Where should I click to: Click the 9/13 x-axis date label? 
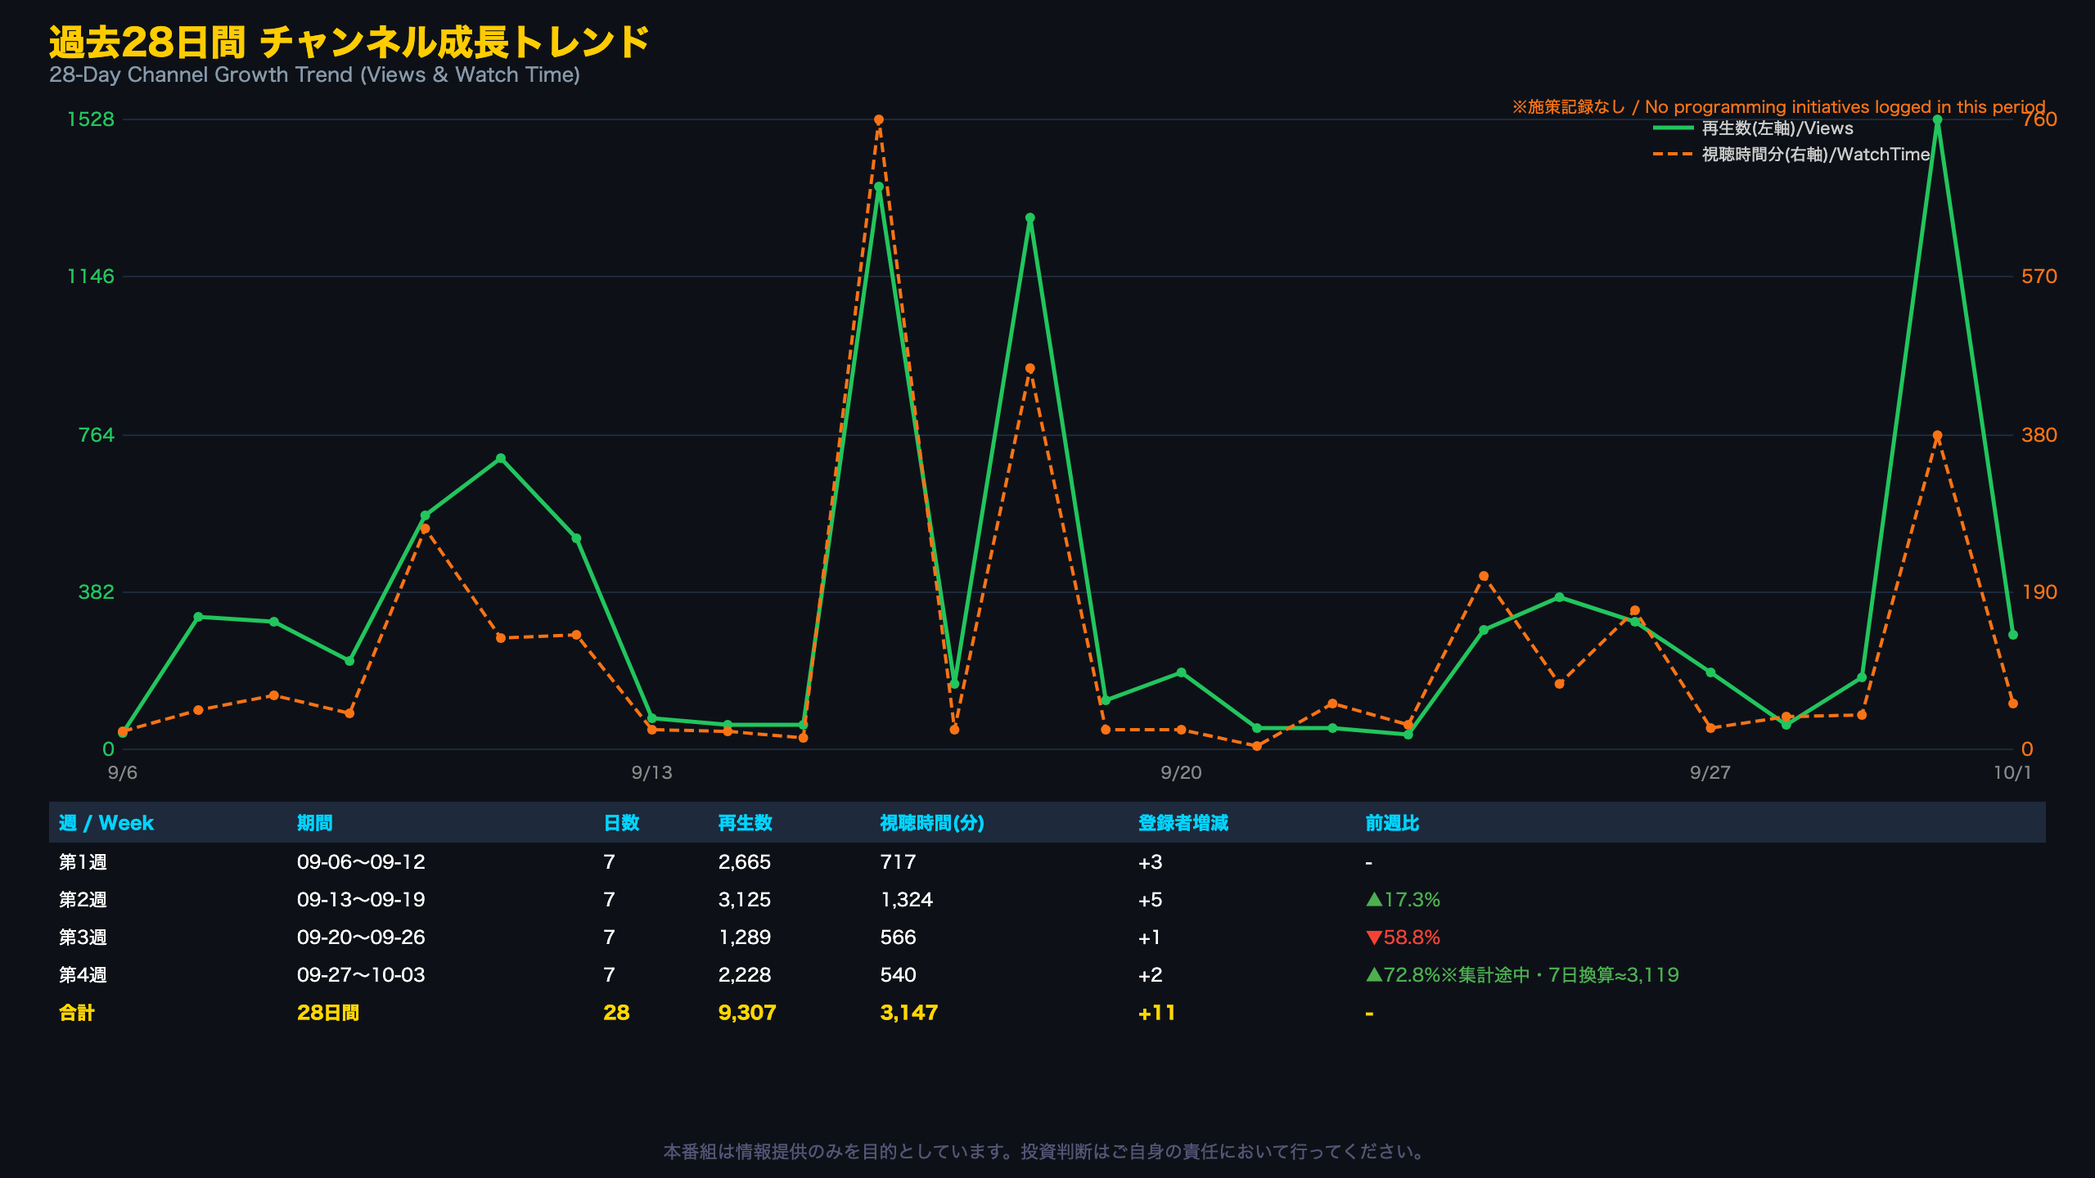coord(651,773)
